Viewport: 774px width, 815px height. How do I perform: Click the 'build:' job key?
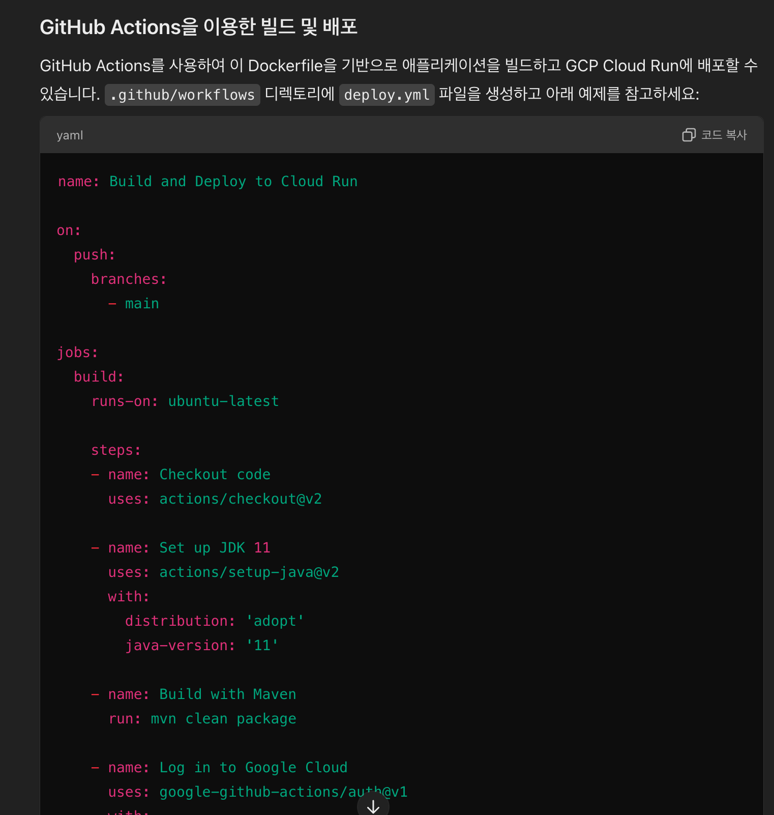click(99, 377)
